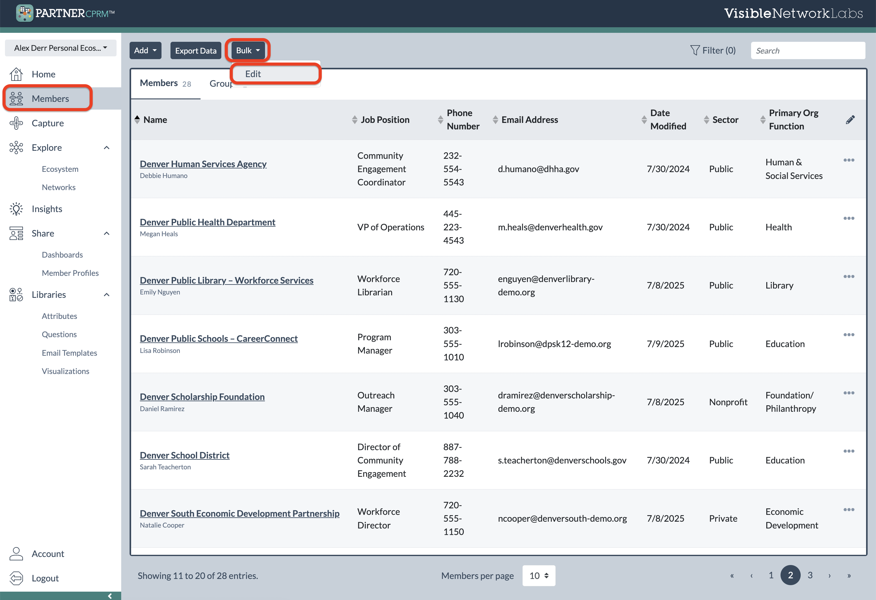The height and width of the screenshot is (600, 876).
Task: Click the Filter funnel icon
Action: tap(695, 50)
